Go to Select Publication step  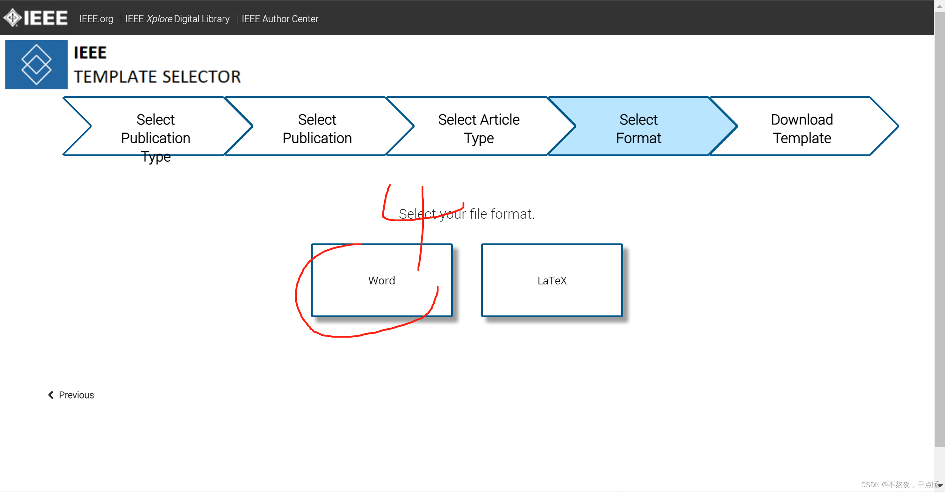(317, 129)
